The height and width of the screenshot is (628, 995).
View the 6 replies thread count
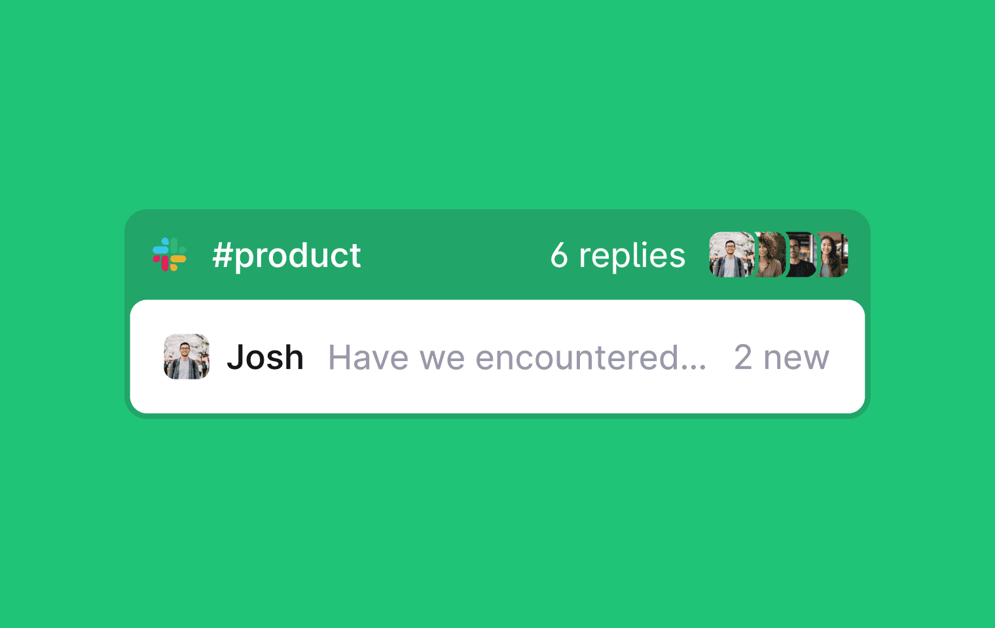click(x=618, y=255)
